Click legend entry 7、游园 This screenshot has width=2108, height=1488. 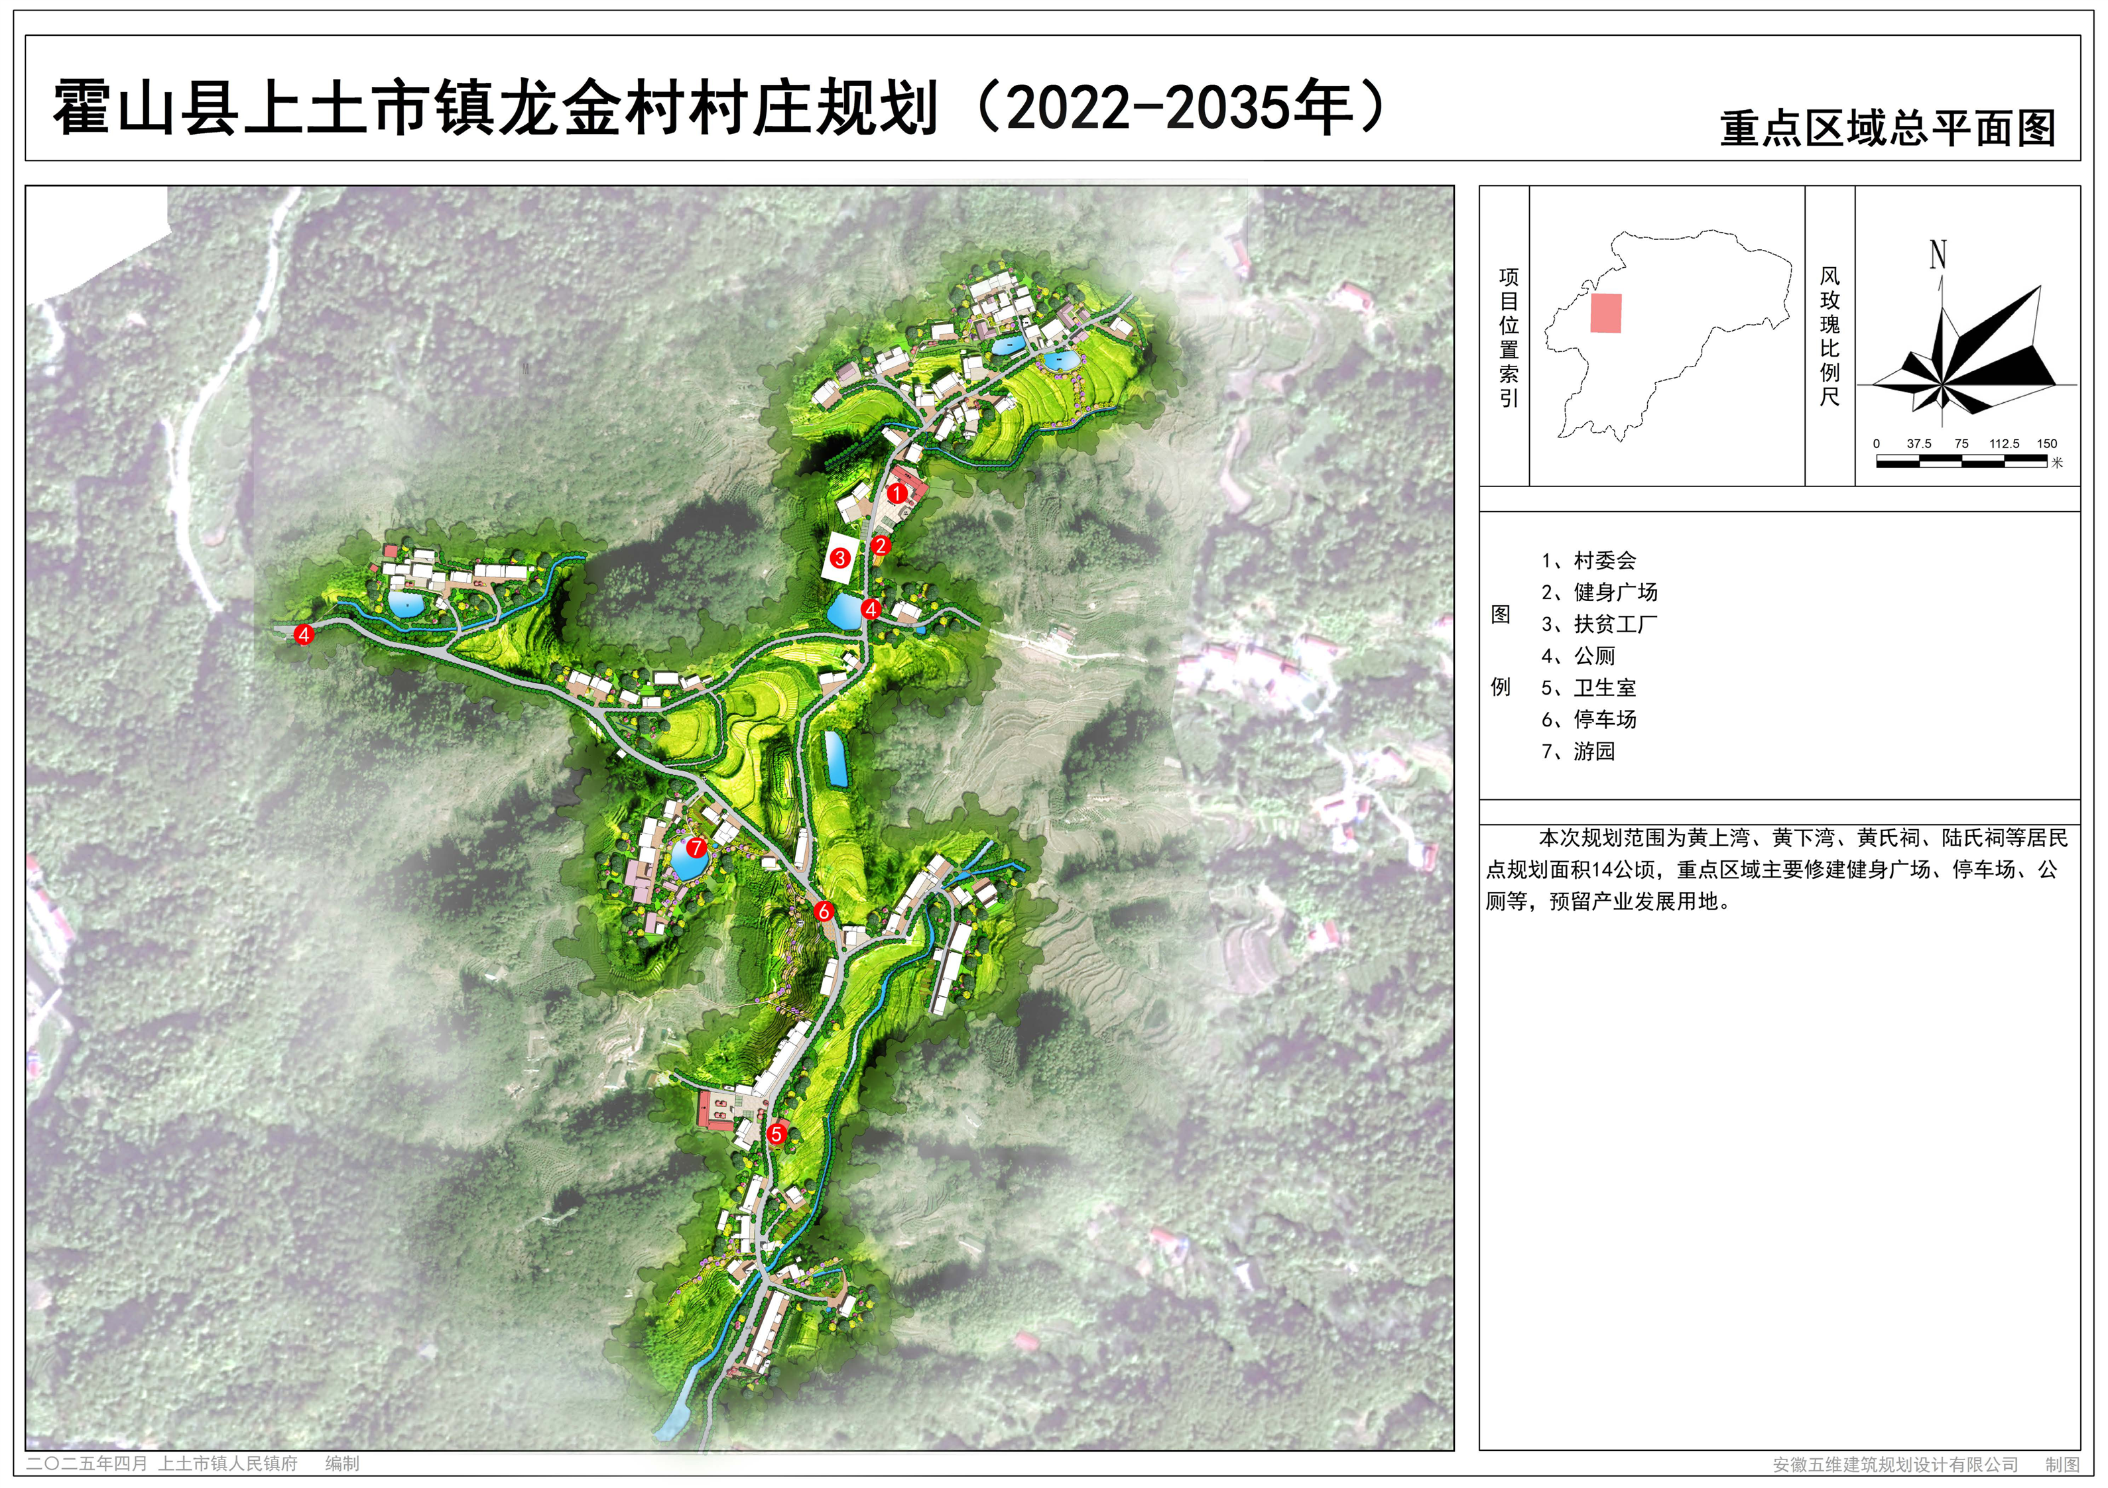tap(1578, 752)
